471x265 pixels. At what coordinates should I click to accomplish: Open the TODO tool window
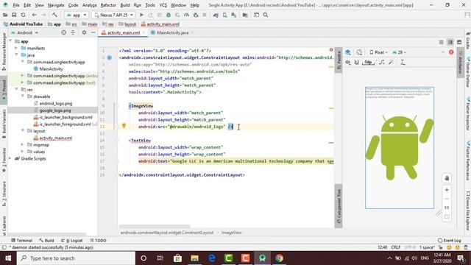pyautogui.click(x=98, y=241)
